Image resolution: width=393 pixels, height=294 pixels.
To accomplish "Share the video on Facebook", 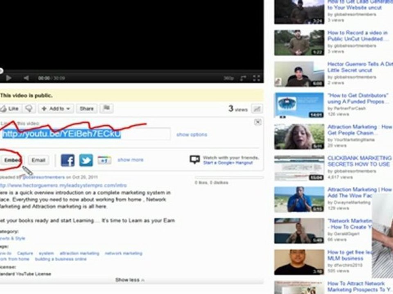I will pos(68,160).
